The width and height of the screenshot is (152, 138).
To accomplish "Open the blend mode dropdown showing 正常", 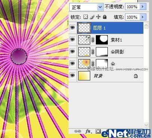I will tap(86, 7).
